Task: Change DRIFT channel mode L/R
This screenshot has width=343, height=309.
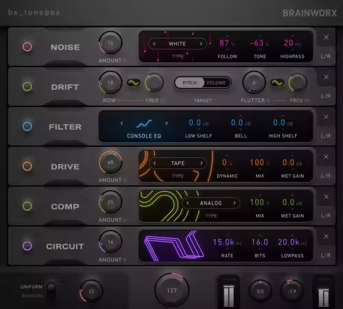Action: point(326,96)
